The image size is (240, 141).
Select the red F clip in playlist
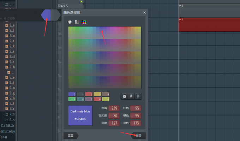[x=209, y=25]
